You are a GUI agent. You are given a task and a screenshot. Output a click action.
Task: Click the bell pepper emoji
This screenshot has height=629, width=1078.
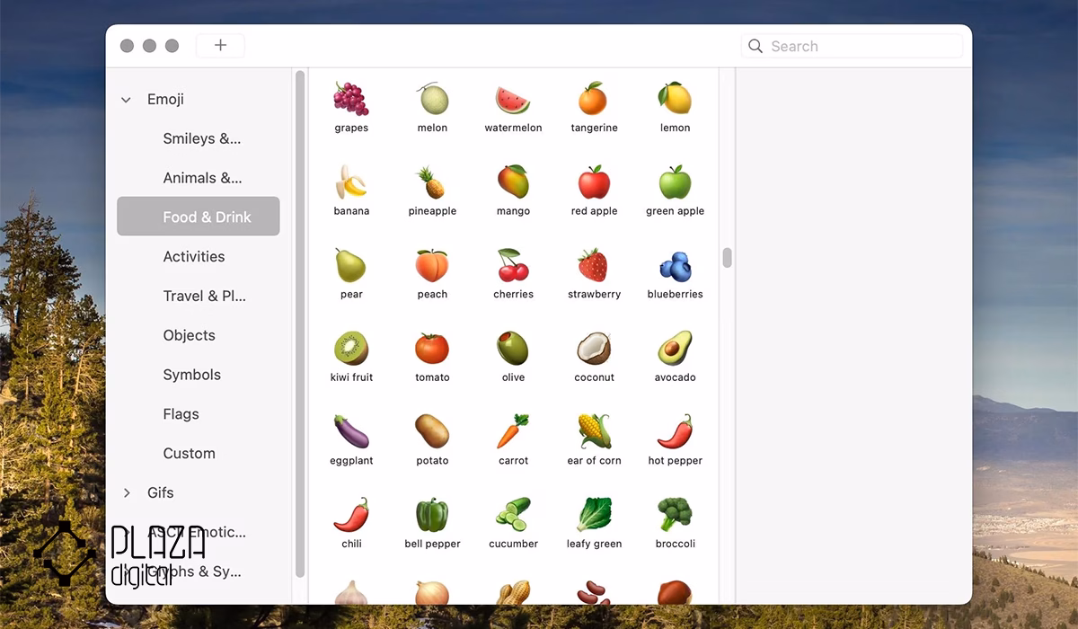tap(432, 515)
